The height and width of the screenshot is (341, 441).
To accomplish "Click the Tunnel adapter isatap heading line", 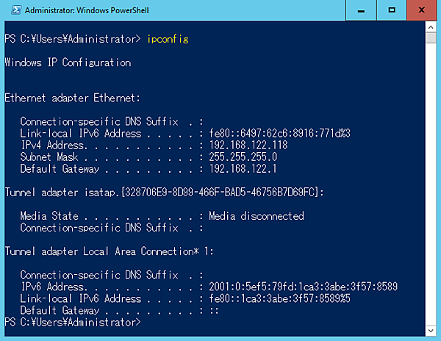I will tap(165, 192).
